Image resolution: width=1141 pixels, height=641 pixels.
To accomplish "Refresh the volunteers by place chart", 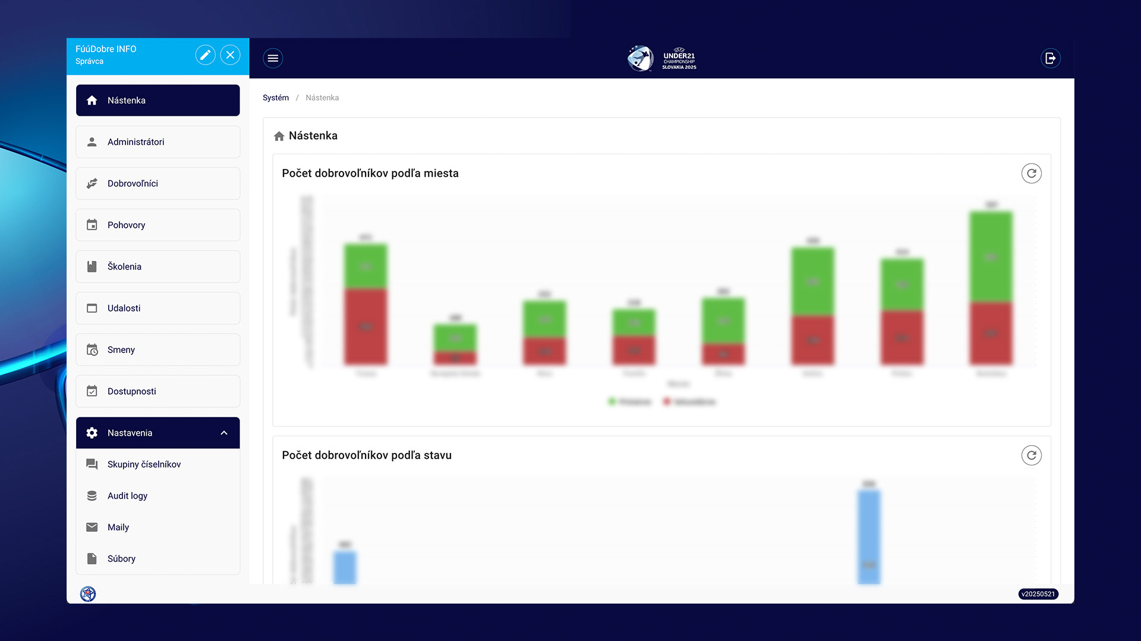I will coord(1031,173).
